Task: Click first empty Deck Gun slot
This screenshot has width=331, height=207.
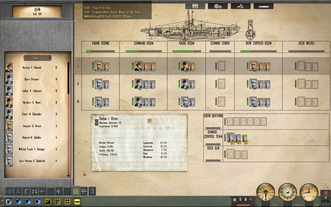Action: click(x=230, y=154)
